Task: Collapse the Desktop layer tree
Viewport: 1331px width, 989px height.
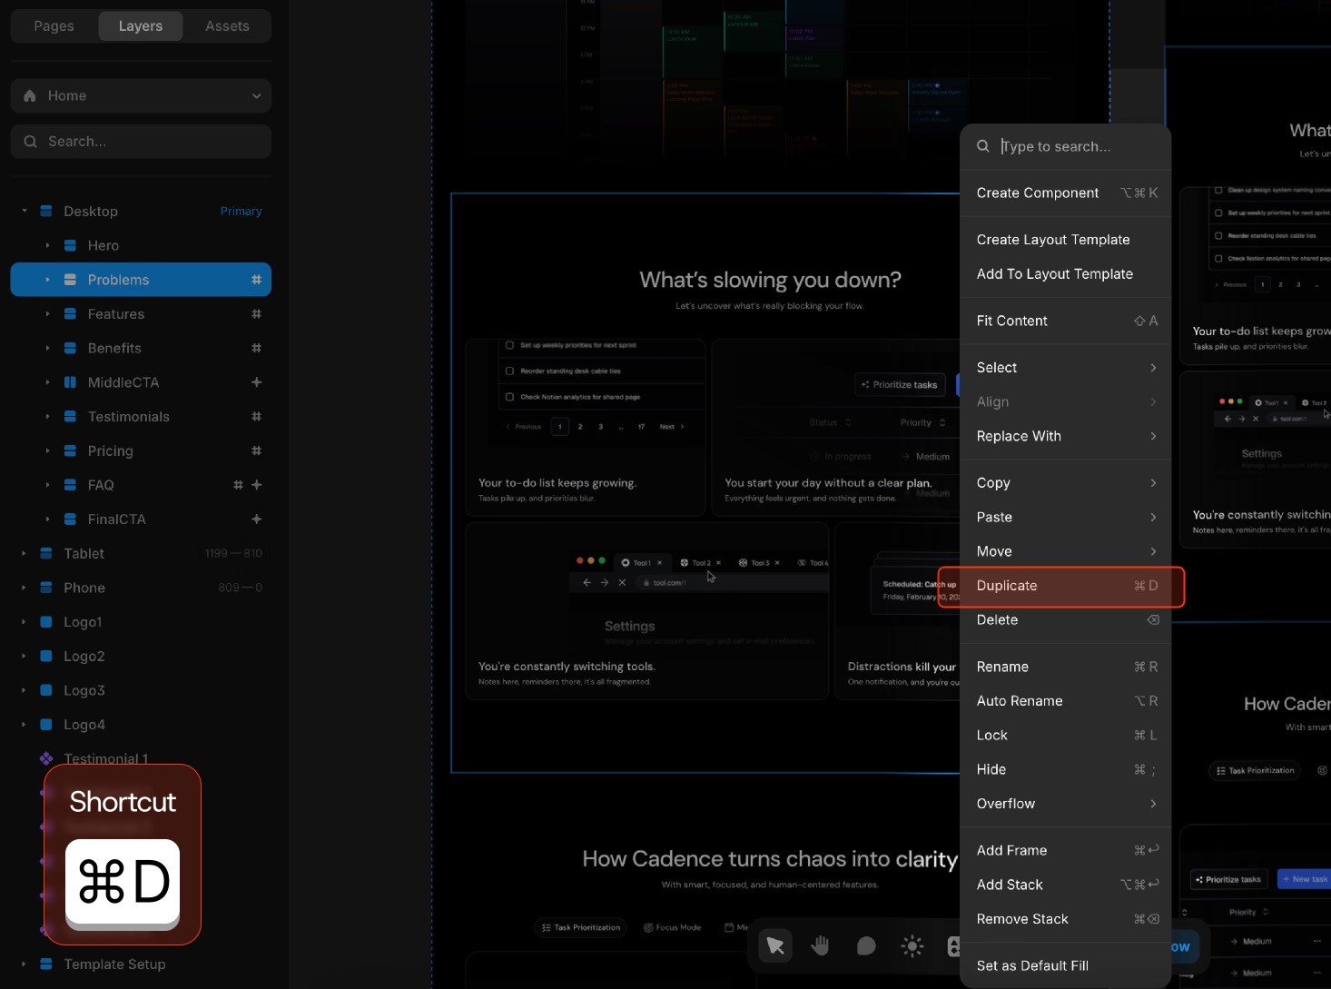Action: 24,211
